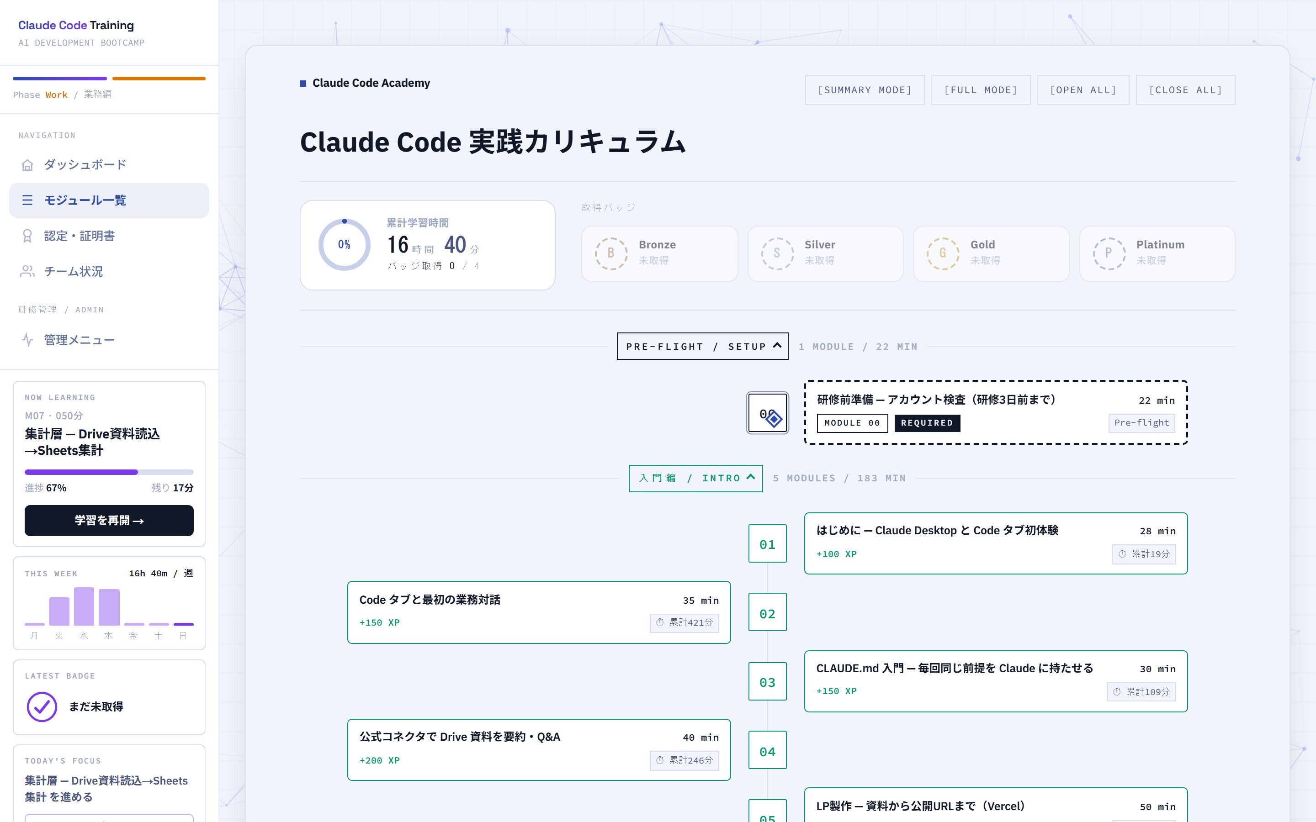Click the Pre-flight tag

[x=1141, y=423]
